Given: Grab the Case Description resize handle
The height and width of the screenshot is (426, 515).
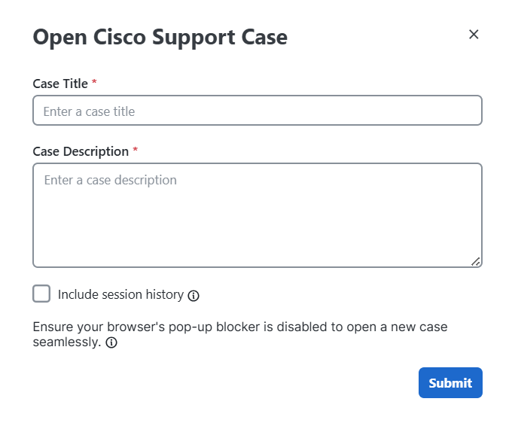Looking at the screenshot, I should coord(475,261).
